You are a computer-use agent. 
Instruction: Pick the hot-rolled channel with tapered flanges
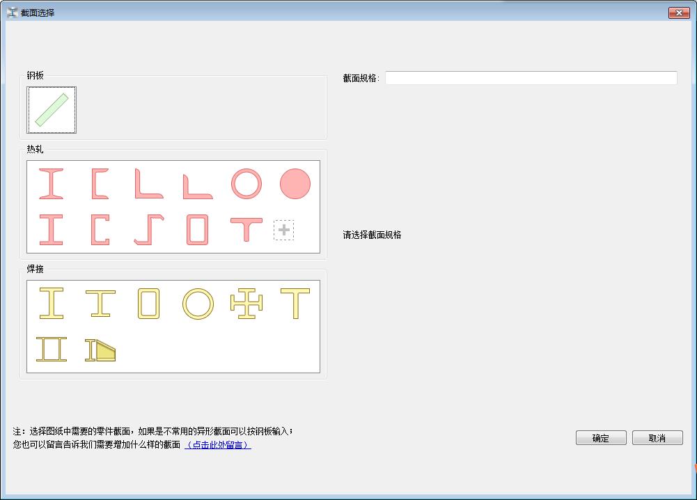tap(100, 184)
